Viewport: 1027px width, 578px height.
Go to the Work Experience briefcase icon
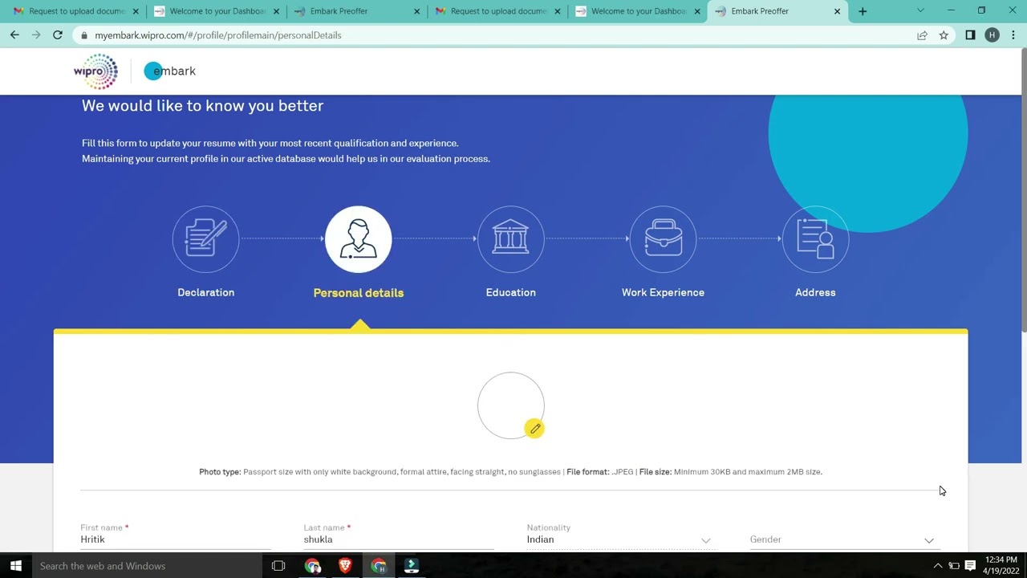tap(663, 239)
